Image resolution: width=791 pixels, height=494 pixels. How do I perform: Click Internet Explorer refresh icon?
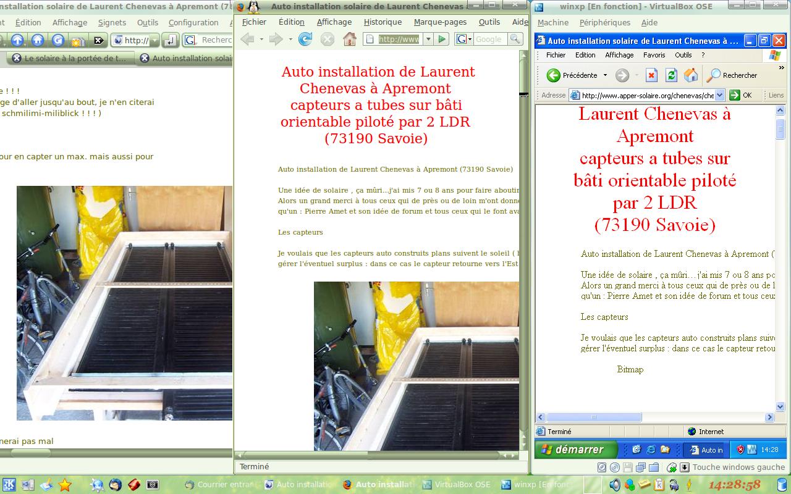coord(671,75)
